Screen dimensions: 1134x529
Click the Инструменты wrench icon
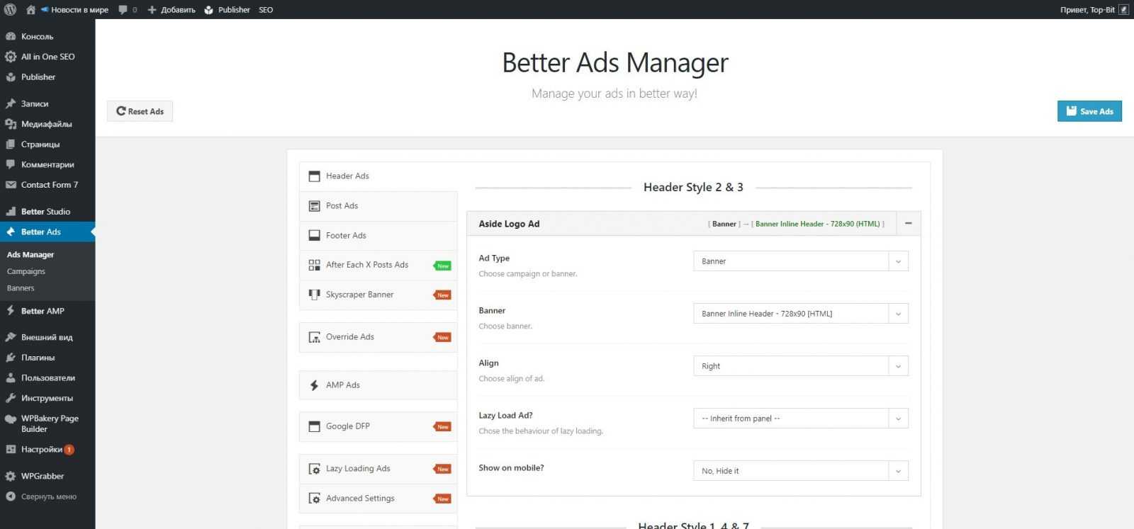(11, 398)
